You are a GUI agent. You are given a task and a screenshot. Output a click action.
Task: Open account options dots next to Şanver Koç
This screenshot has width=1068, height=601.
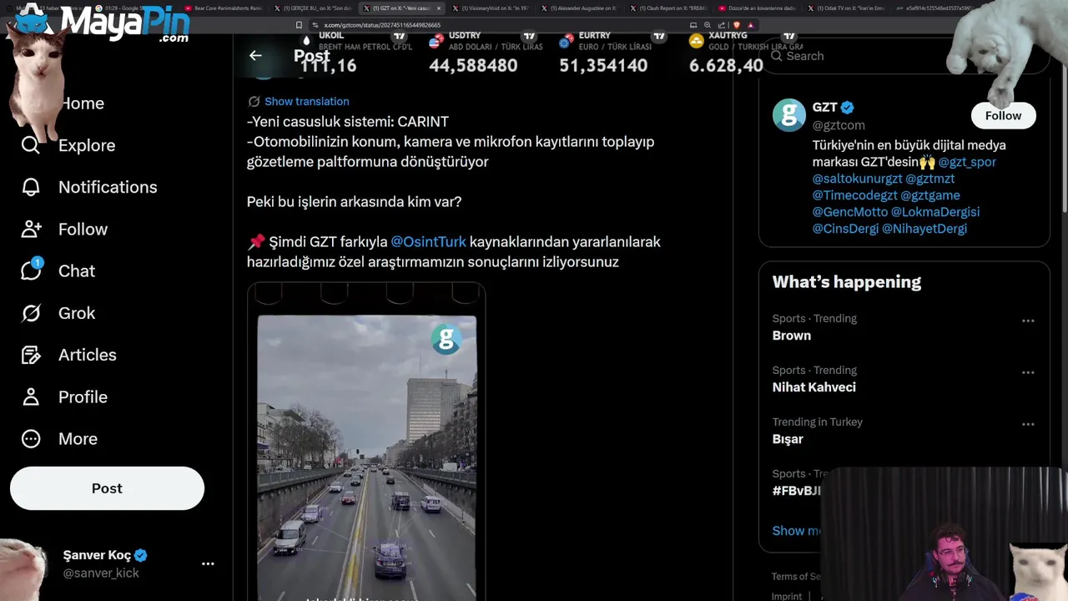pos(208,563)
